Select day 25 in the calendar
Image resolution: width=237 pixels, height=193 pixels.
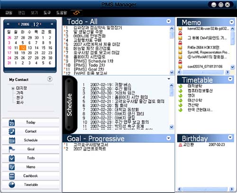point(16,58)
